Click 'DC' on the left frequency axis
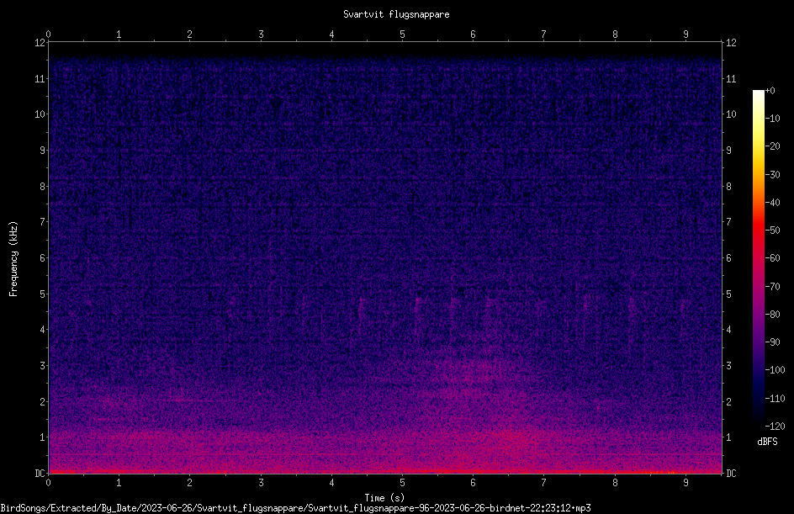794x514 pixels. (40, 474)
